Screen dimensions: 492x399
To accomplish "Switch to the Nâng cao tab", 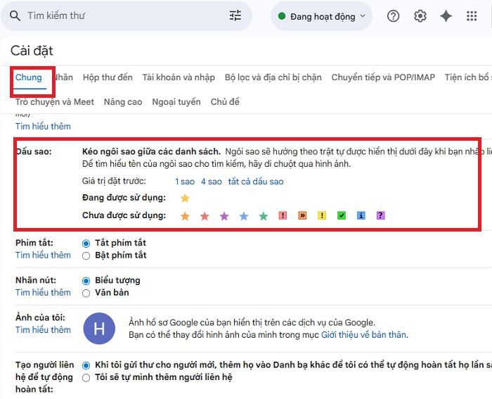I will click(123, 102).
